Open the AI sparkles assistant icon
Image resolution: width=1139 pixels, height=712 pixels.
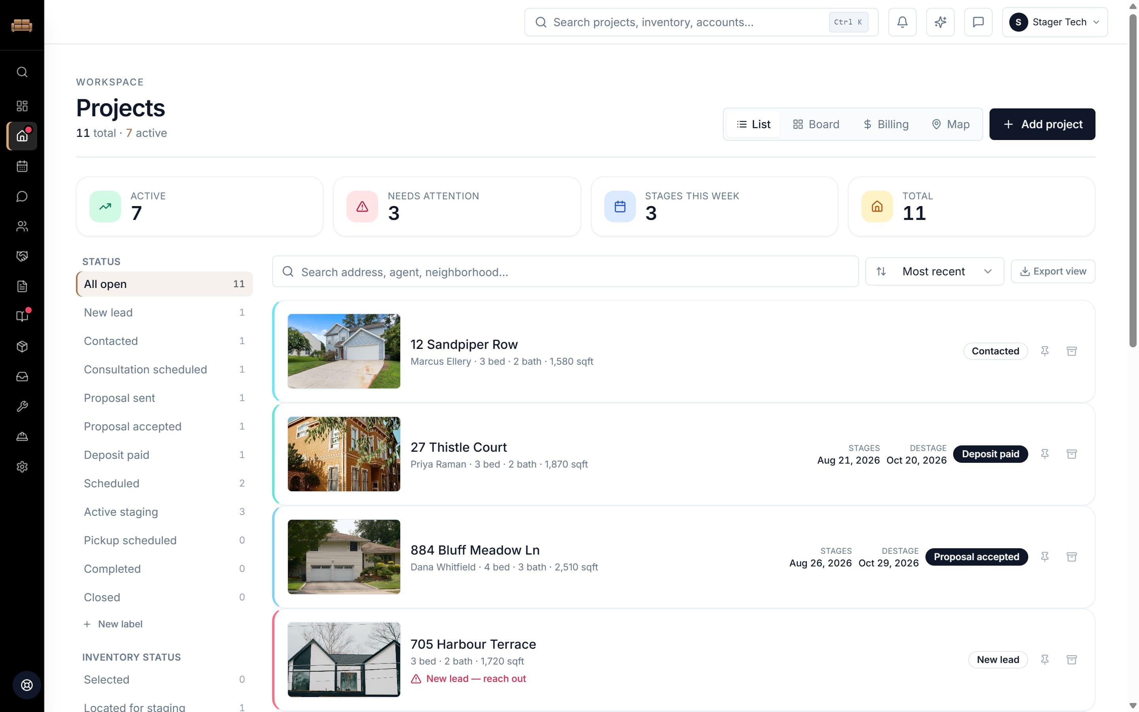click(x=940, y=22)
